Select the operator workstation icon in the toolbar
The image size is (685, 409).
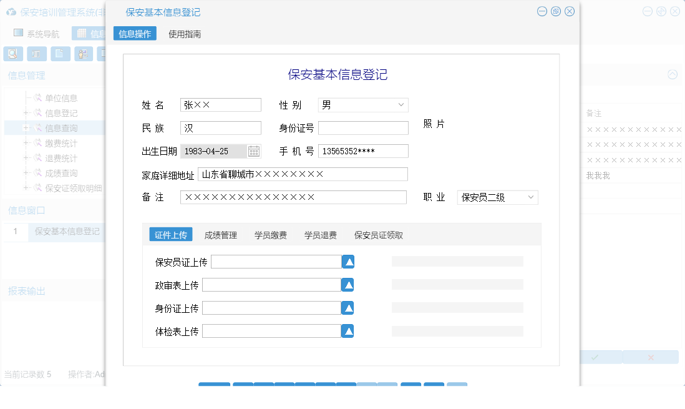(83, 54)
